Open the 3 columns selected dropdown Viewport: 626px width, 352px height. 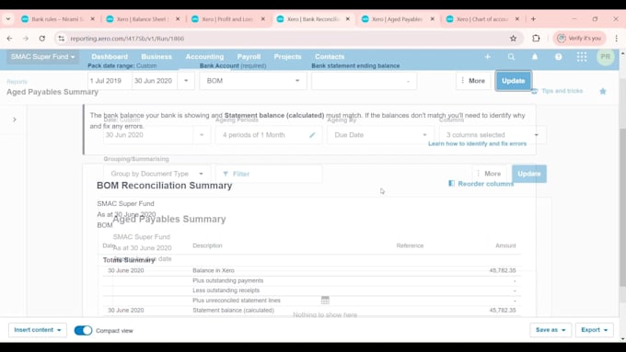(493, 135)
